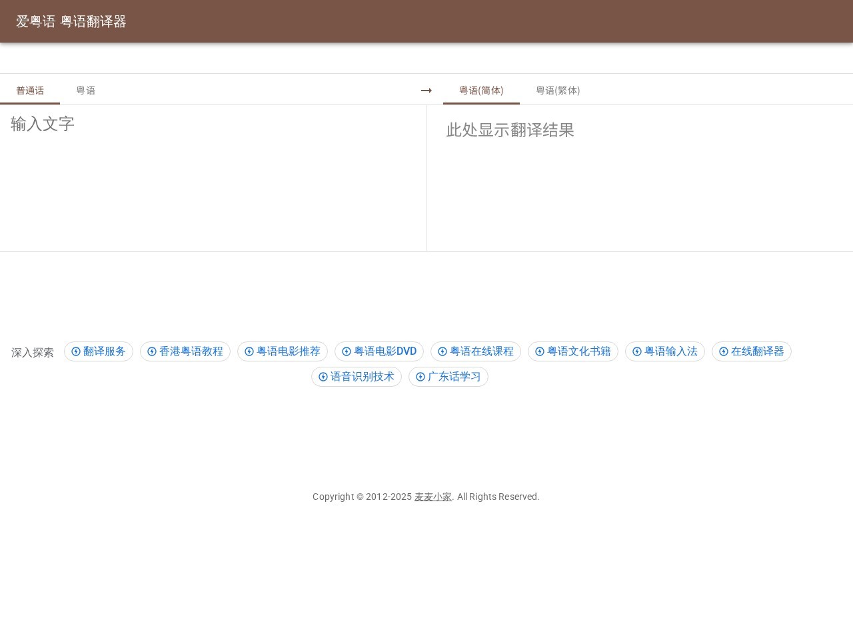
Task: Open the 香港粤语教程 link
Action: click(191, 351)
